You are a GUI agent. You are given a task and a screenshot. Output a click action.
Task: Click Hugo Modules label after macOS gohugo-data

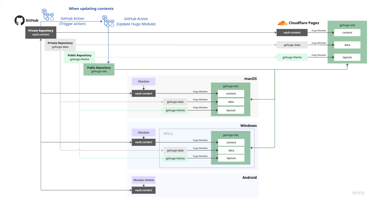[200, 99]
